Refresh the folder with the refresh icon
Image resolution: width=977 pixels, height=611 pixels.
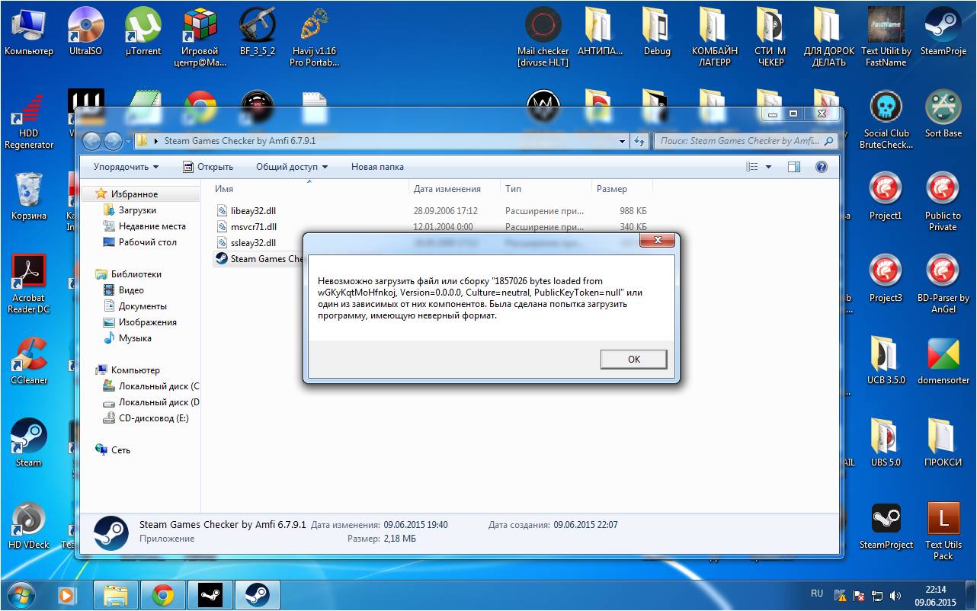639,141
